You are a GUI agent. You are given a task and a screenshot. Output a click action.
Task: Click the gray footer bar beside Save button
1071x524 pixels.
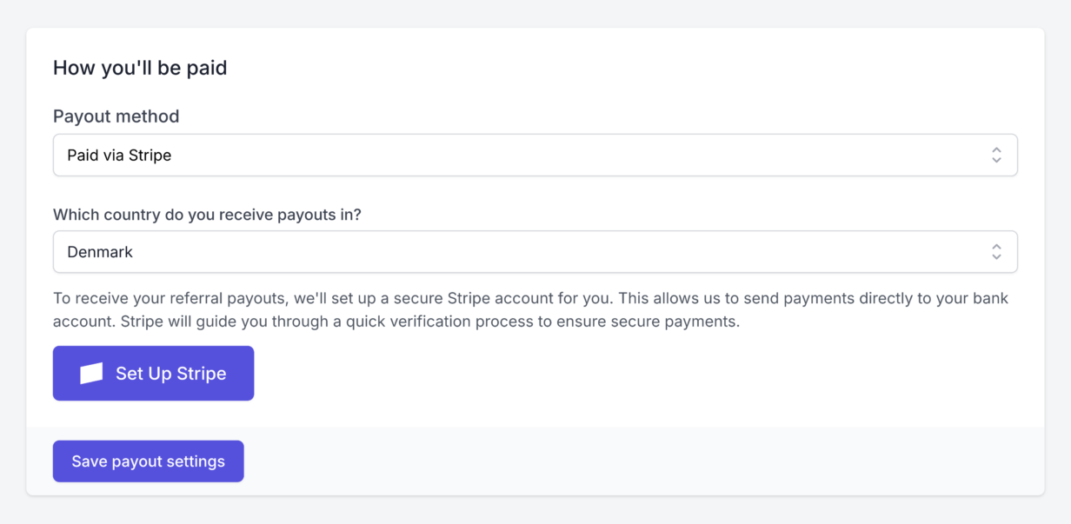click(x=643, y=461)
